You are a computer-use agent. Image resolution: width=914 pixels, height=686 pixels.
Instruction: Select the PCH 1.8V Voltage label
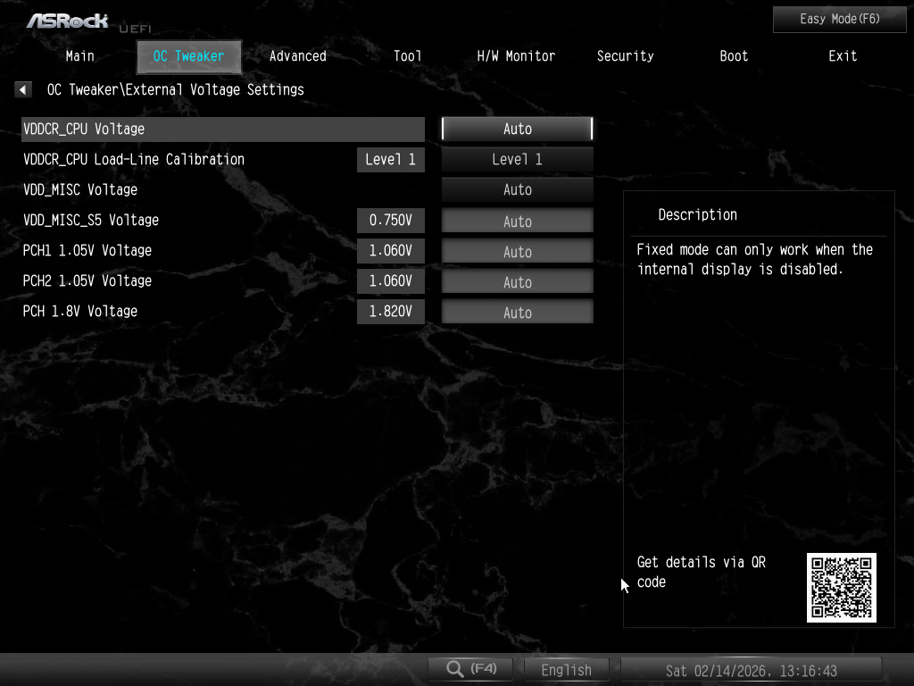pyautogui.click(x=80, y=311)
